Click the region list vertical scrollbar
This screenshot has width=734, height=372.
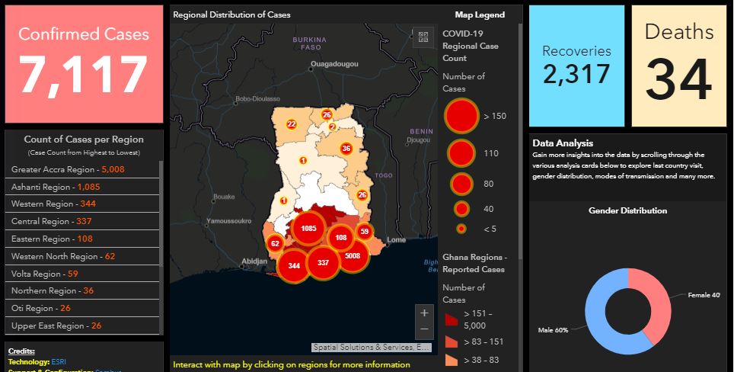pos(162,244)
